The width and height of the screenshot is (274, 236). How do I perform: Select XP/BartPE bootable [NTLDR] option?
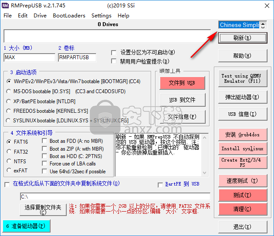pyautogui.click(x=9, y=101)
